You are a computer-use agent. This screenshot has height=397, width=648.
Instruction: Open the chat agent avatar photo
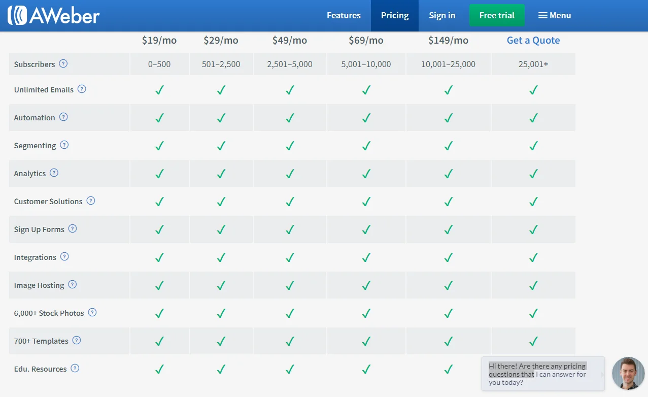[x=628, y=373]
